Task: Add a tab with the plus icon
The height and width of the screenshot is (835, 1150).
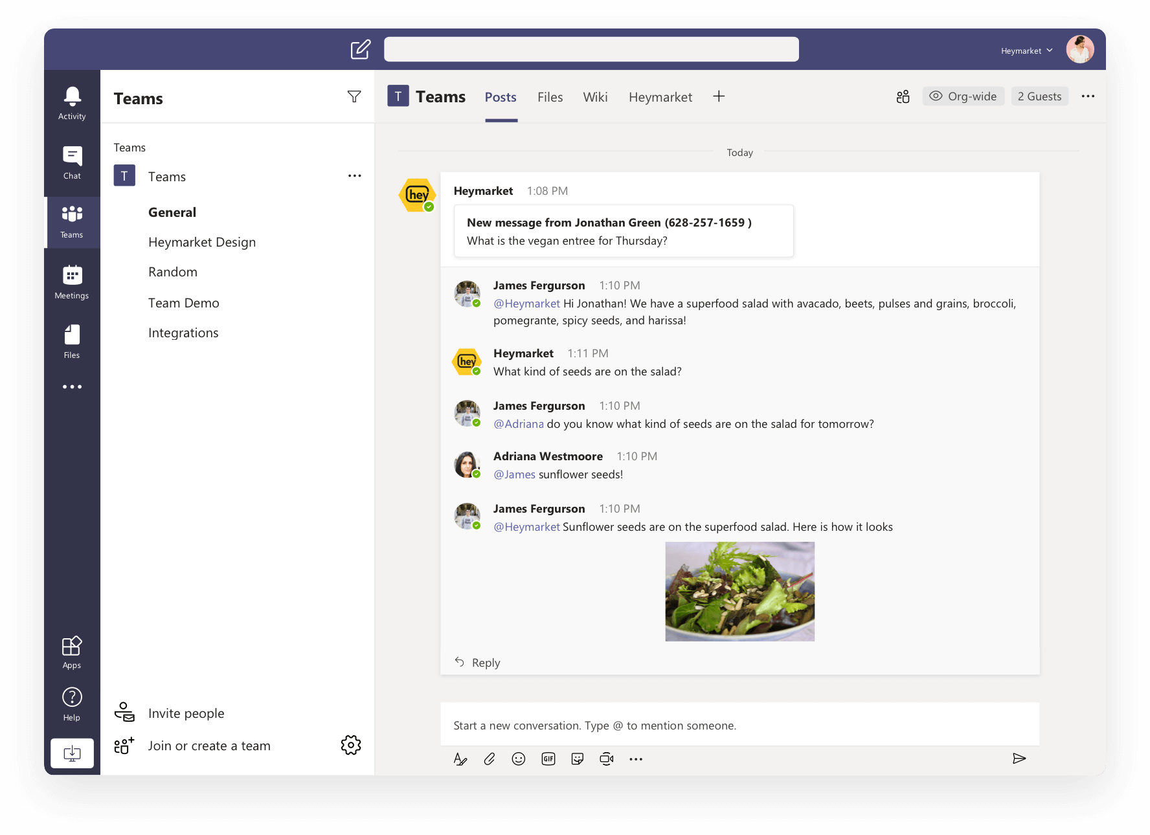Action: coord(719,96)
